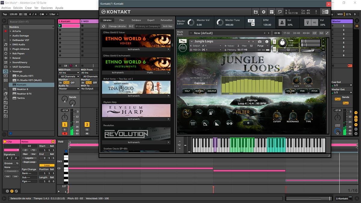Select the descending bars effect icon
361x203 pixels.
pos(217,123)
